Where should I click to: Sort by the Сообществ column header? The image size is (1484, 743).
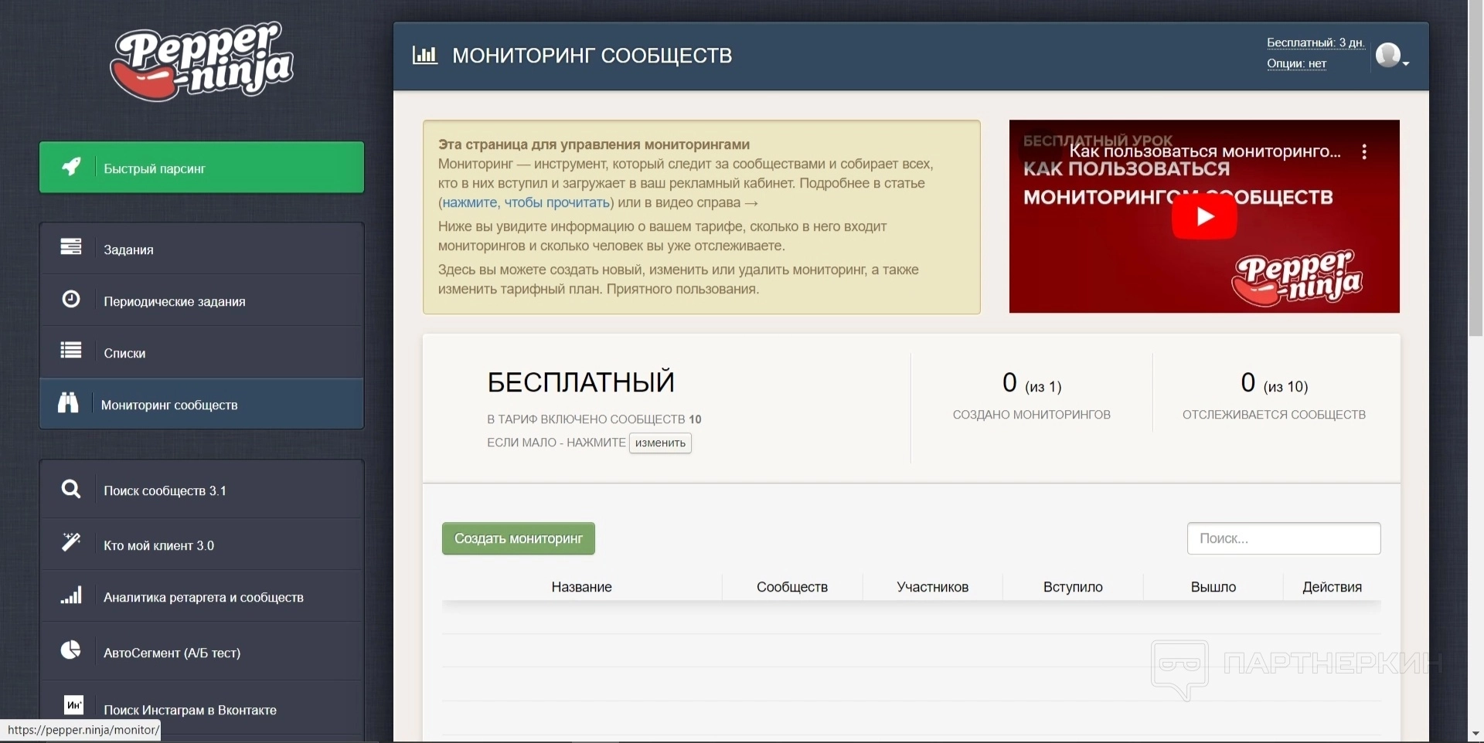792,587
